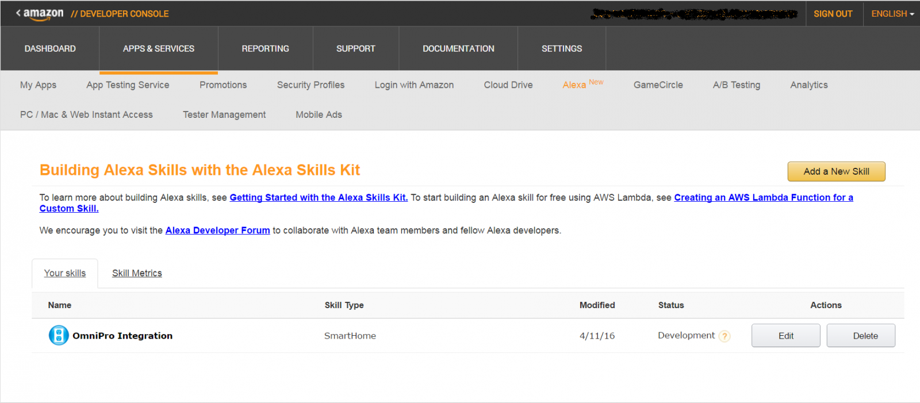Screen dimensions: 920x403
Task: Edit the OmniPro Integration skill
Action: click(785, 336)
